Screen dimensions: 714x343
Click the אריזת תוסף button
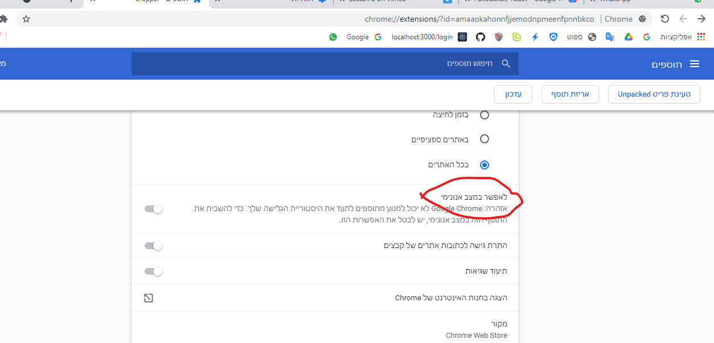(x=570, y=94)
